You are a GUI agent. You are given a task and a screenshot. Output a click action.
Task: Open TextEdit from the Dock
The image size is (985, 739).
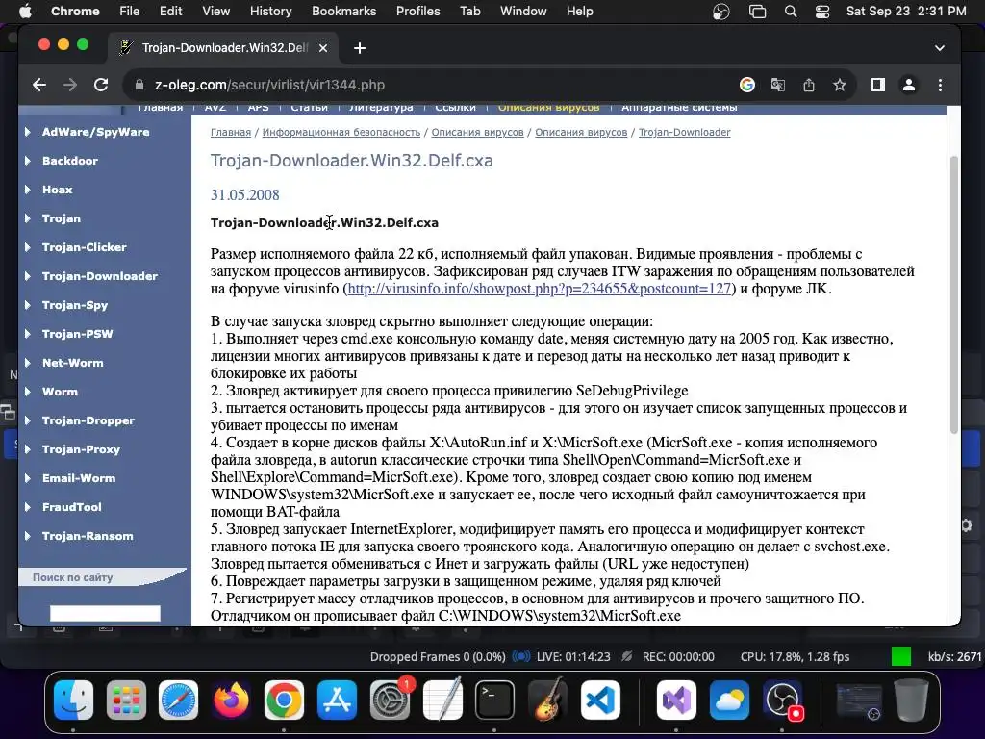pyautogui.click(x=442, y=701)
